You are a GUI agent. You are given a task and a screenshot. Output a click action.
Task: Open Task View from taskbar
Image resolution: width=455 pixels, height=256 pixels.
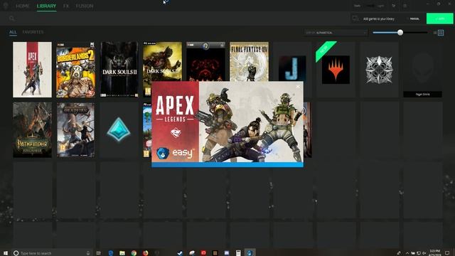[x=99, y=253]
